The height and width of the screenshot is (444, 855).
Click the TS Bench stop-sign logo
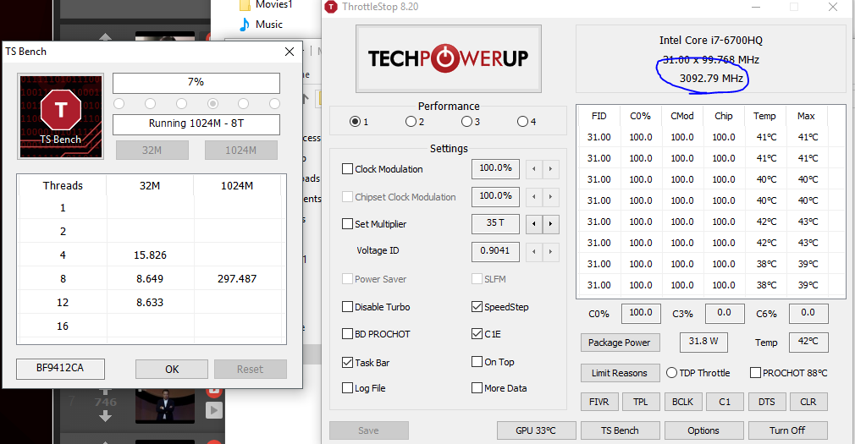60,117
